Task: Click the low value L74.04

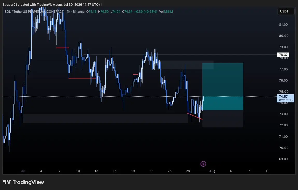Action: point(115,12)
